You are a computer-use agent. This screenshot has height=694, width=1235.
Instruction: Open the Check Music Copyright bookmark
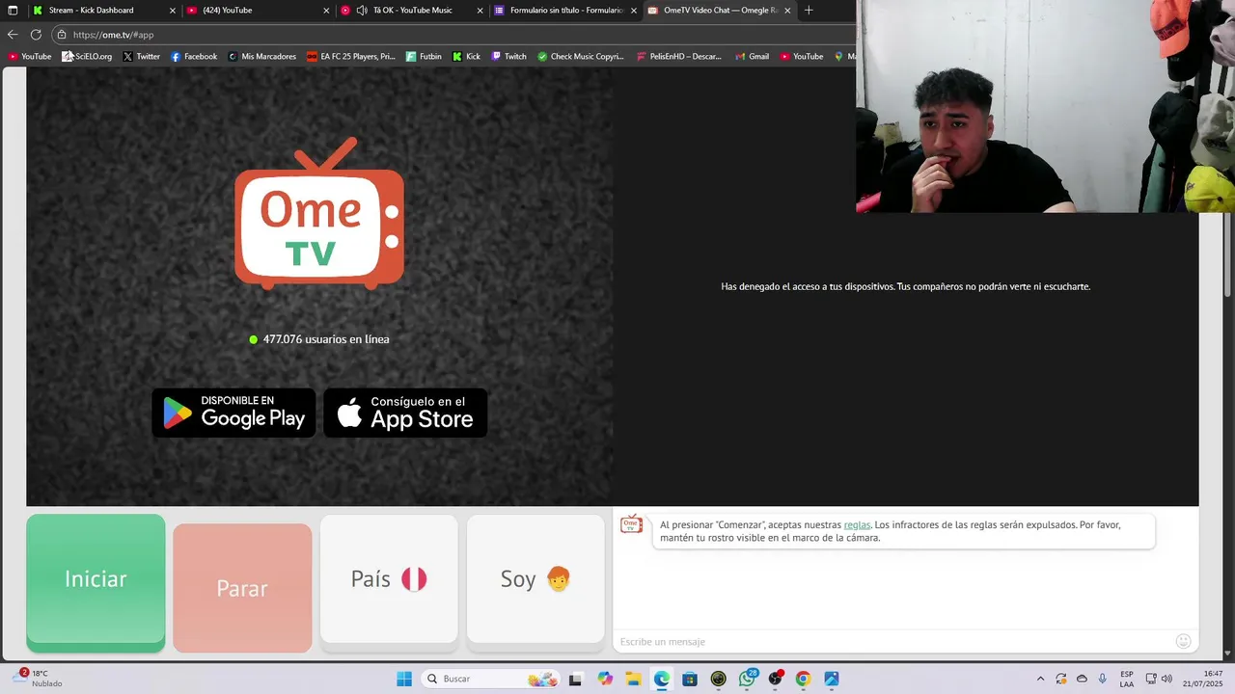pos(581,56)
